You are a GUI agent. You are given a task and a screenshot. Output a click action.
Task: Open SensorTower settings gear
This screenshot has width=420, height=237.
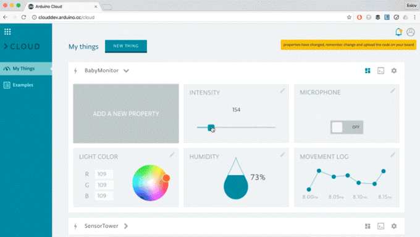click(394, 226)
